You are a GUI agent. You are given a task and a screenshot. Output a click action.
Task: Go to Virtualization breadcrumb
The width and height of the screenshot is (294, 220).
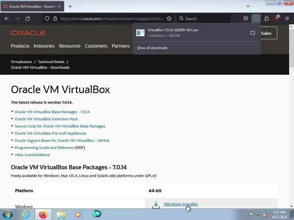[21, 62]
